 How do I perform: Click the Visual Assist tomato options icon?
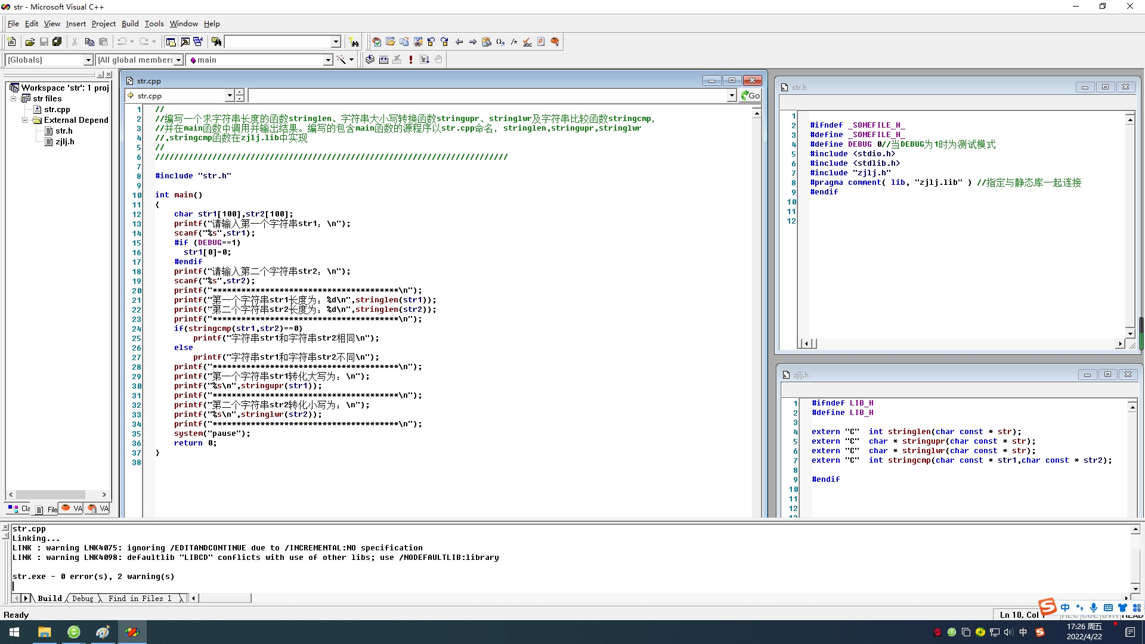555,42
